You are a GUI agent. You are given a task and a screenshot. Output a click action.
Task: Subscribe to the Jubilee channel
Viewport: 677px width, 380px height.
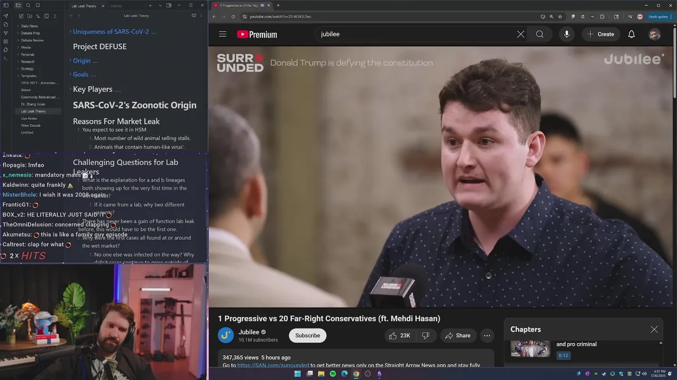(307, 336)
